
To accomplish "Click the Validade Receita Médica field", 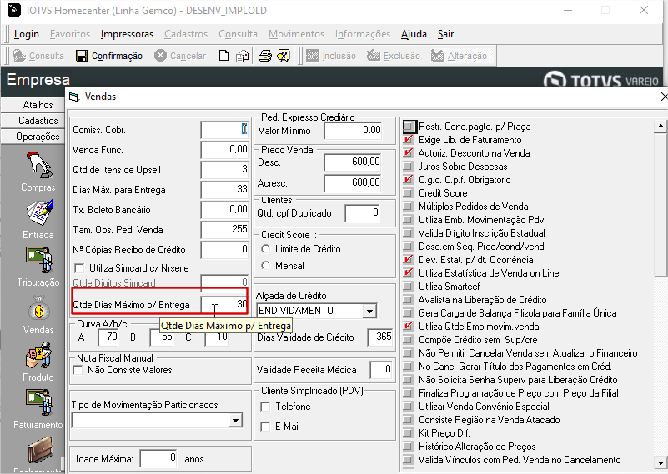I will [x=381, y=369].
